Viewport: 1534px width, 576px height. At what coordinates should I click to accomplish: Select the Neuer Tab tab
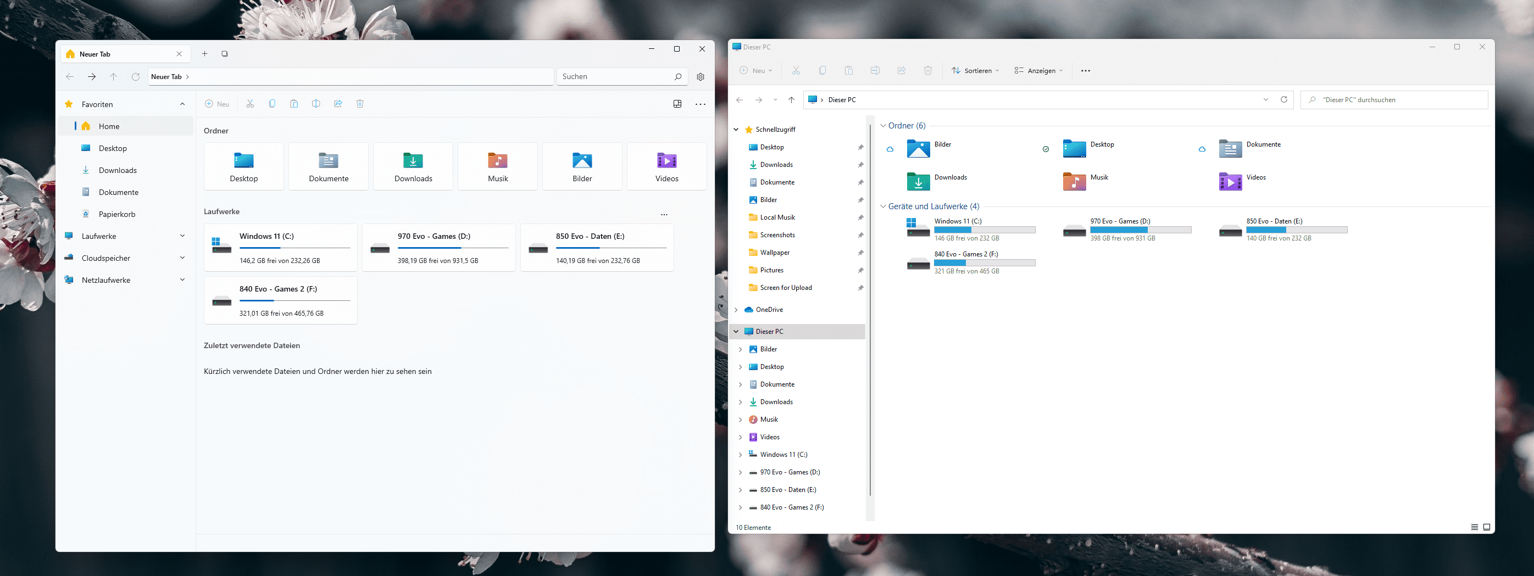coord(125,54)
